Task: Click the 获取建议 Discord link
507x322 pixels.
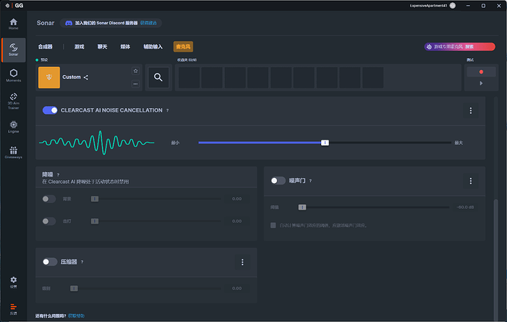Action: point(149,23)
